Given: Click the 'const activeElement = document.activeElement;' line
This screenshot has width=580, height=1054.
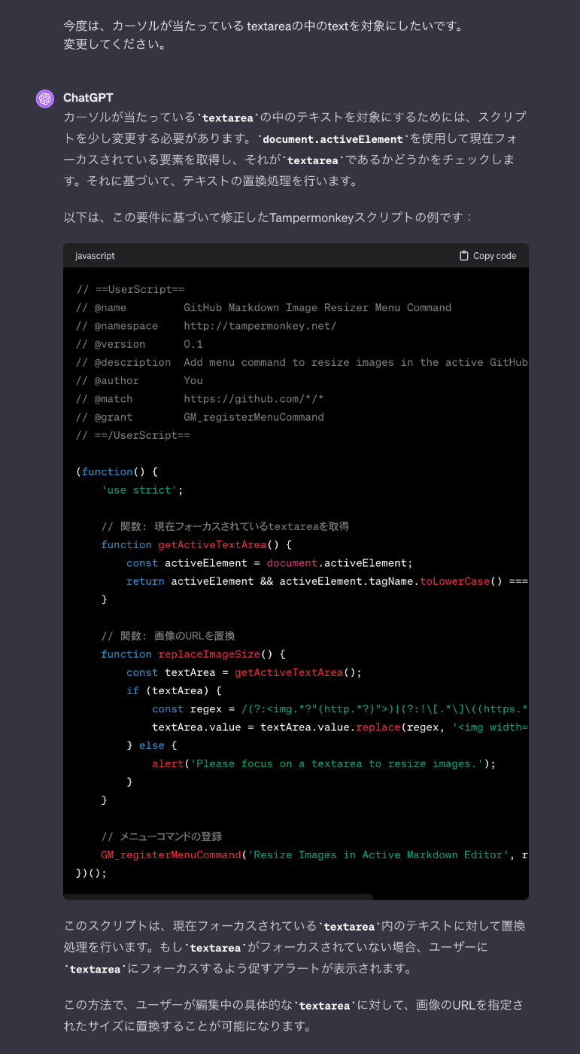Looking at the screenshot, I should coord(270,562).
